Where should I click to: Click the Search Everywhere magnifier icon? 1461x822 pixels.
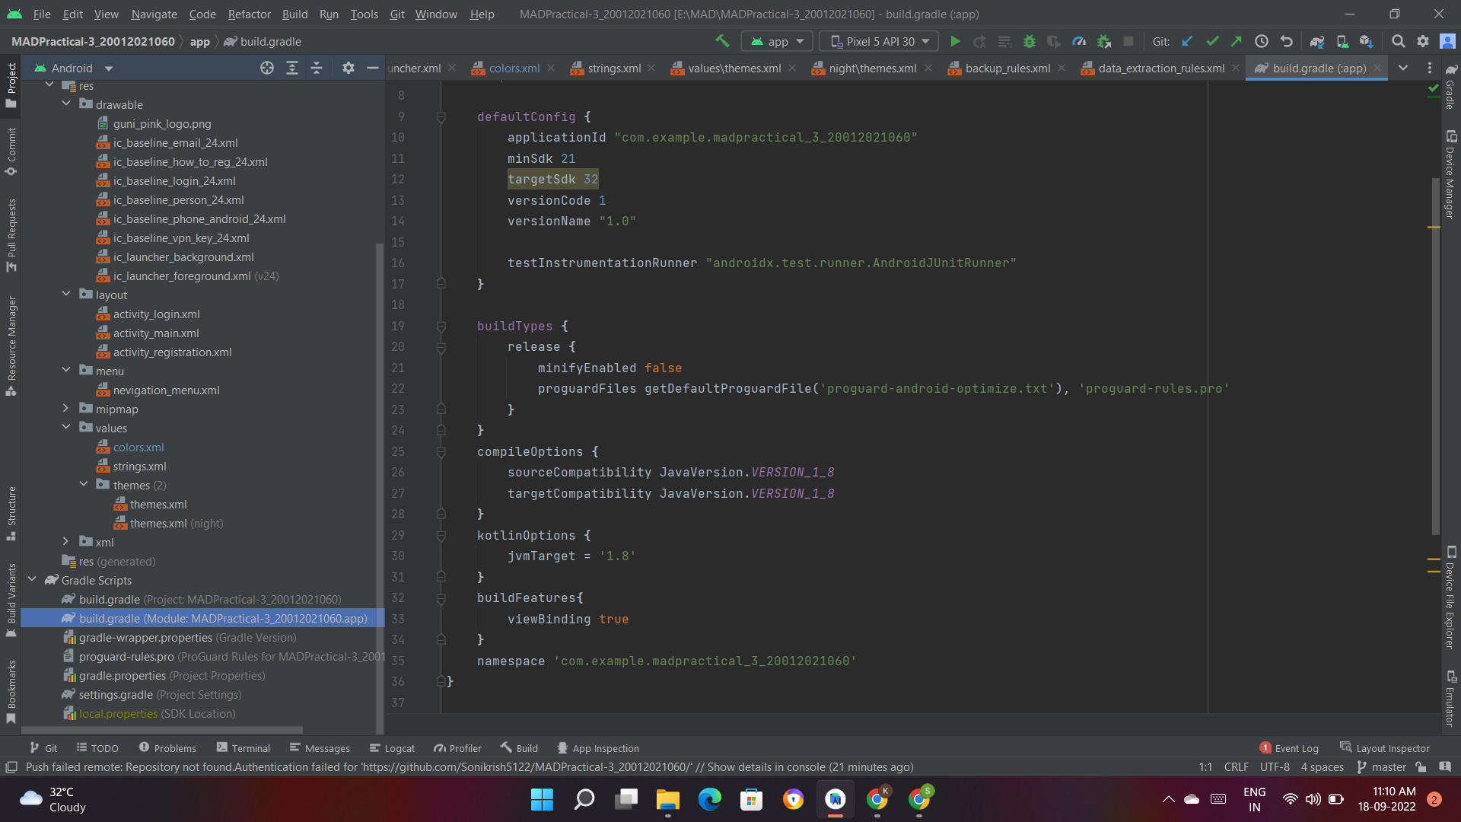[1398, 41]
